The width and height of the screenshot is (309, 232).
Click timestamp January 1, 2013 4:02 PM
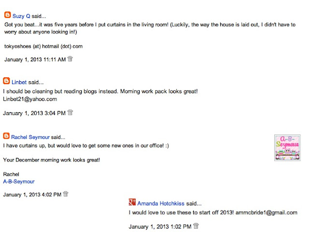pyautogui.click(x=32, y=195)
